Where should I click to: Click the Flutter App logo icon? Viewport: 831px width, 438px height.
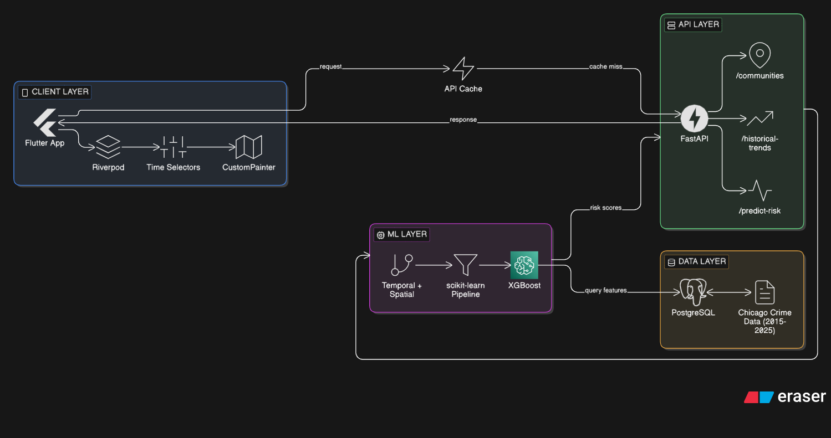click(45, 122)
